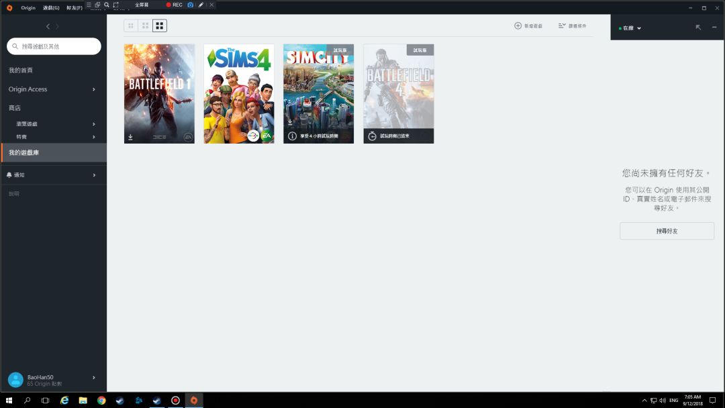The width and height of the screenshot is (725, 408).
Task: Open the 好友(F) menu
Action: click(74, 7)
